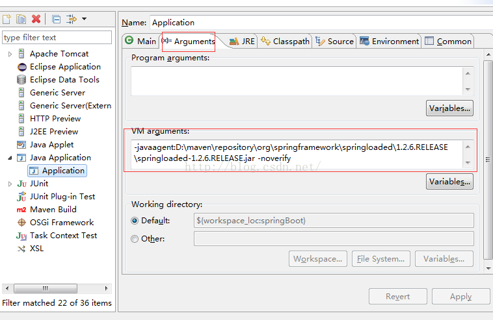The height and width of the screenshot is (320, 493).
Task: Click the Java Application category icon
Action: pos(21,158)
